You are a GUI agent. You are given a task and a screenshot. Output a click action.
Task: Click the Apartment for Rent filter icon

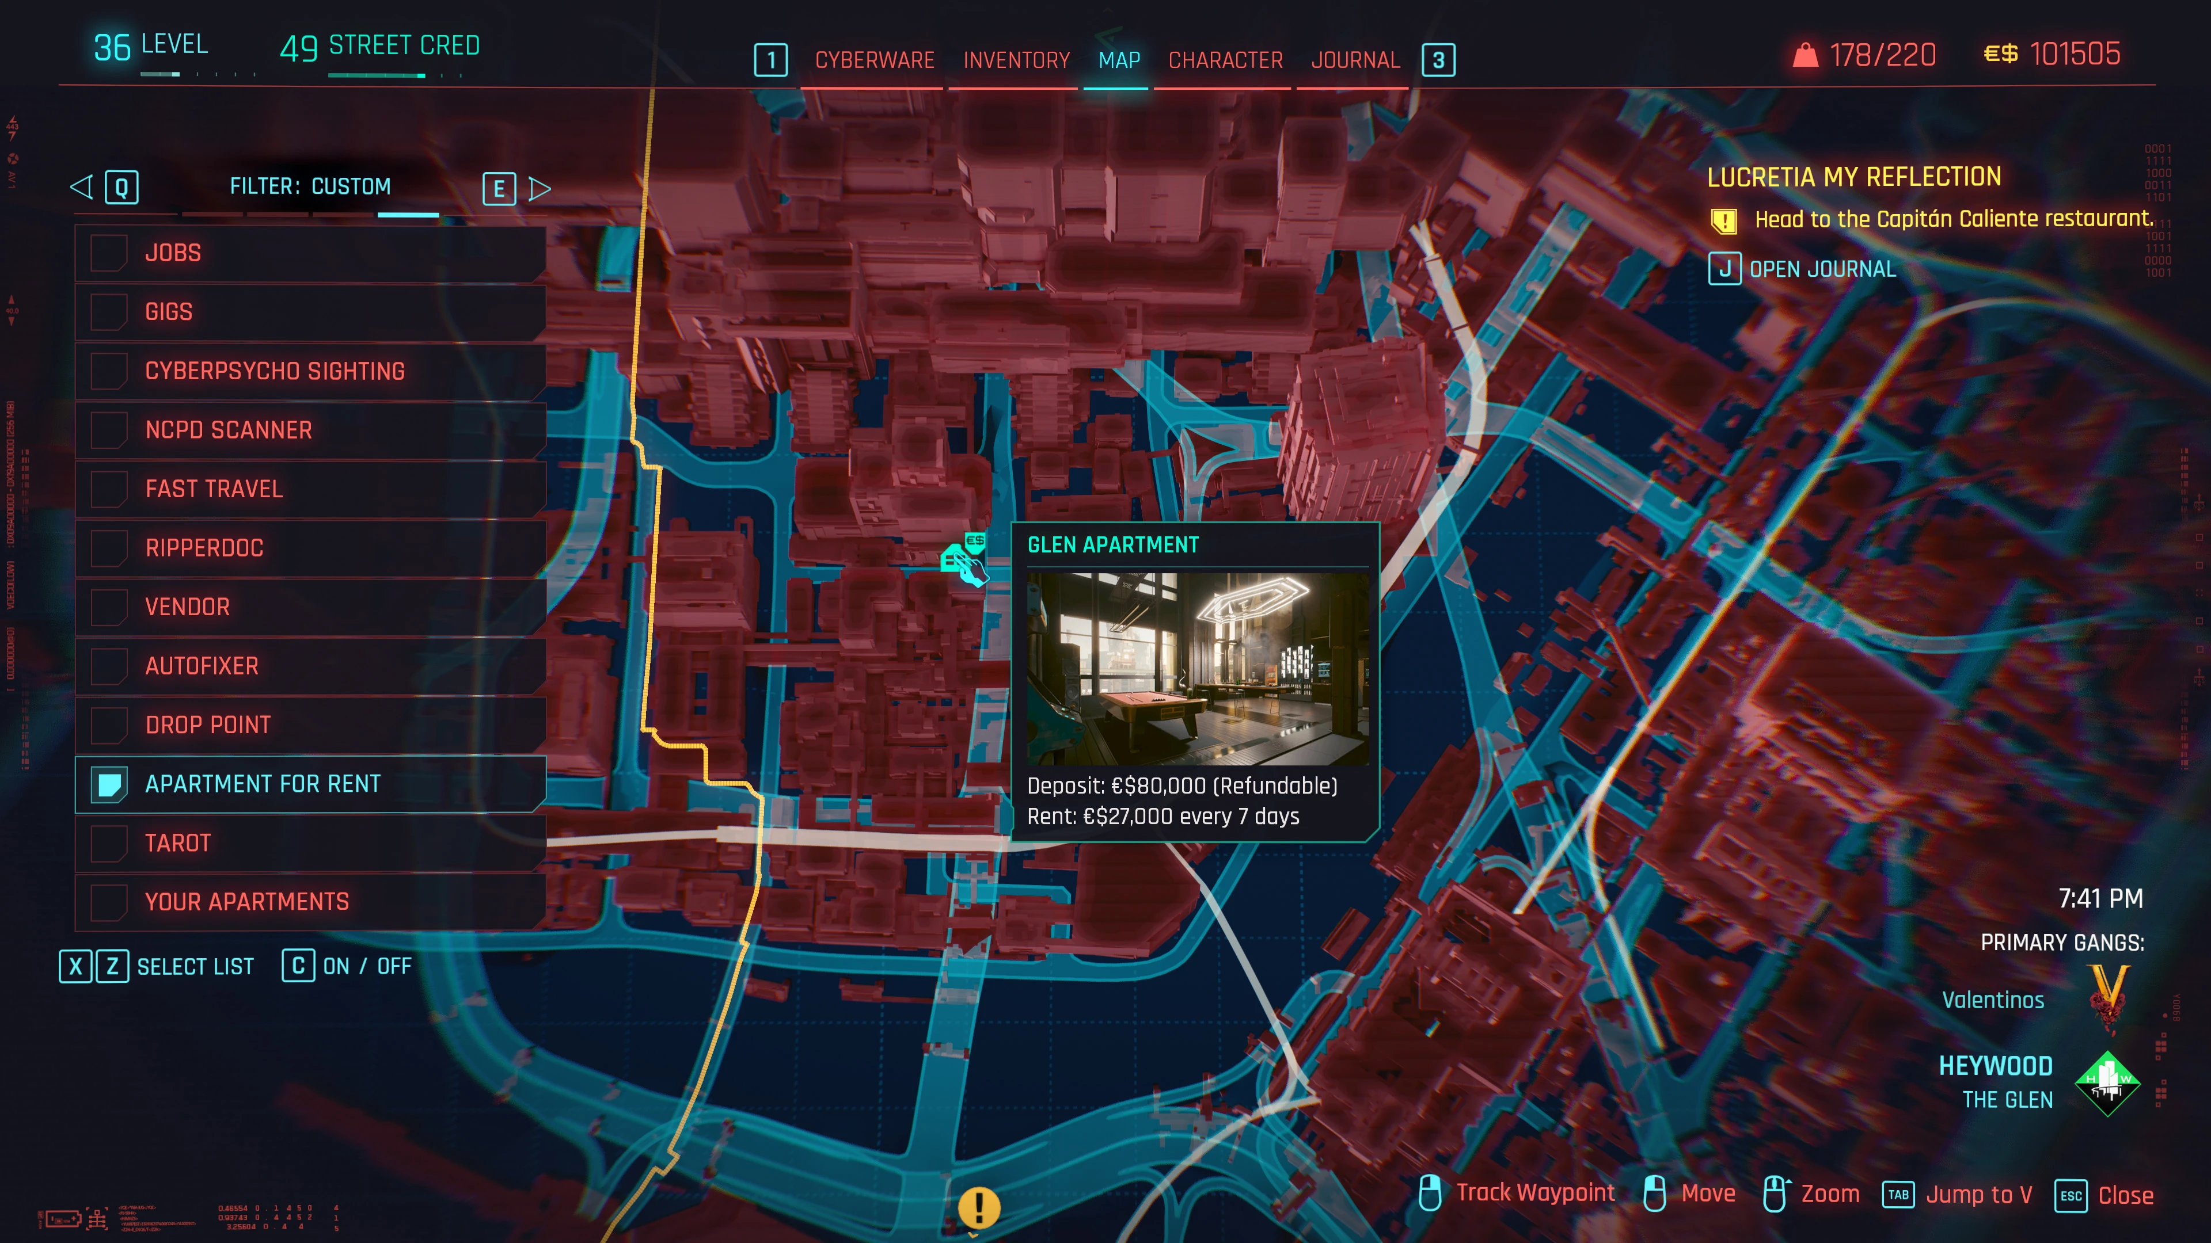[x=108, y=783]
